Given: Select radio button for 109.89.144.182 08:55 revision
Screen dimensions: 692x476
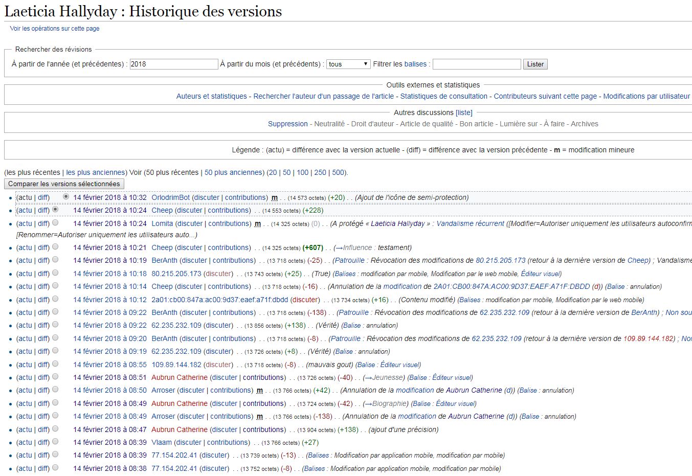Looking at the screenshot, I should 55,364.
